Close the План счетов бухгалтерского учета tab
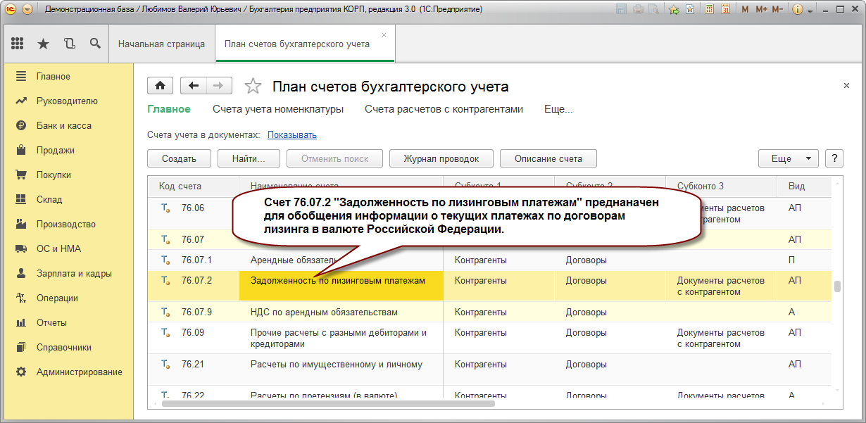This screenshot has width=866, height=423. coord(384,34)
